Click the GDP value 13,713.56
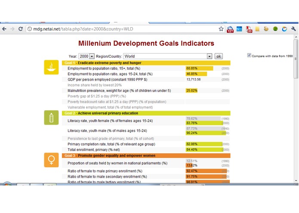Image resolution: width=299 pixels, height=213 pixels. pyautogui.click(x=194, y=79)
